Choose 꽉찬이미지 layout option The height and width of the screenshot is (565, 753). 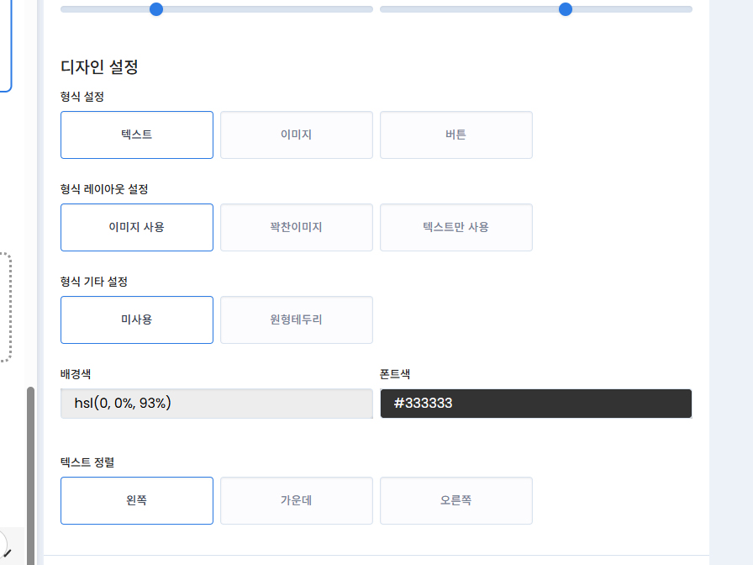tap(296, 227)
